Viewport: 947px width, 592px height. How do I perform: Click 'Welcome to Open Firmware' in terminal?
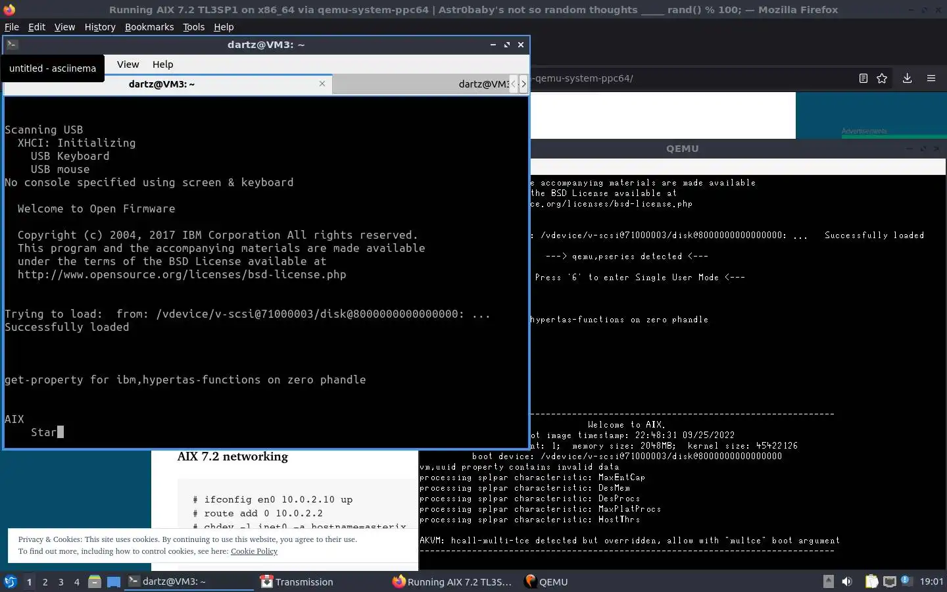pos(96,209)
